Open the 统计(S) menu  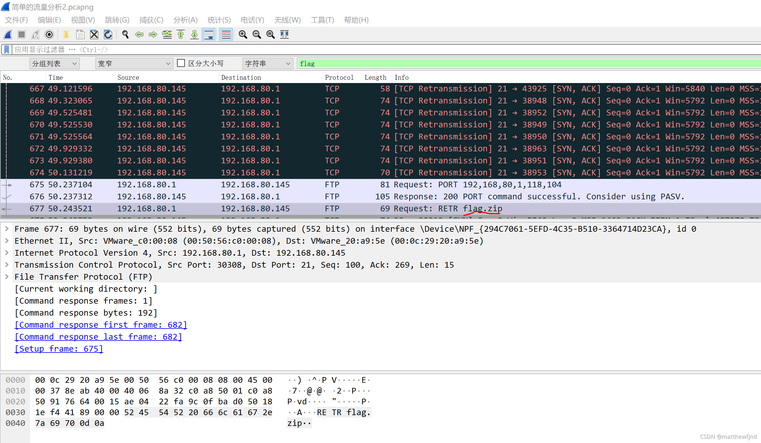[x=219, y=20]
